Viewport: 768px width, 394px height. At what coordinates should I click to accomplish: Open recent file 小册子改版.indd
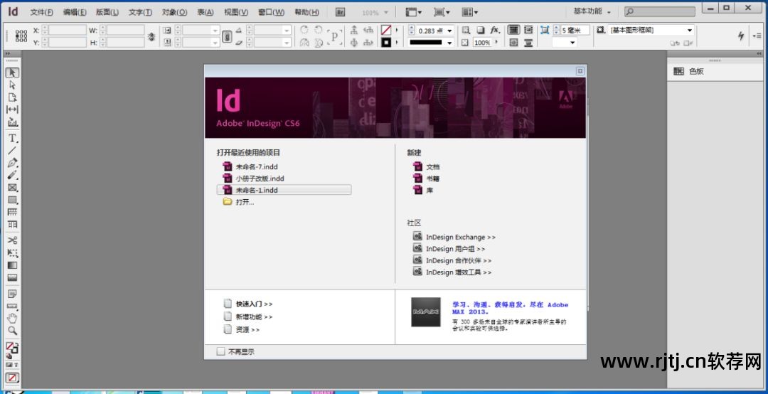(260, 179)
